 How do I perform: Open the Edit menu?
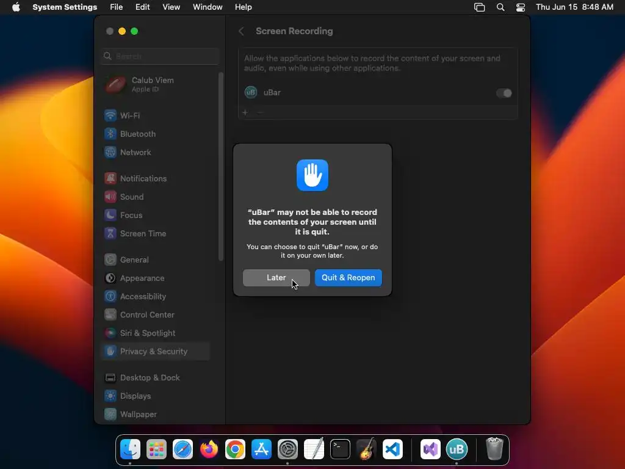pyautogui.click(x=142, y=7)
